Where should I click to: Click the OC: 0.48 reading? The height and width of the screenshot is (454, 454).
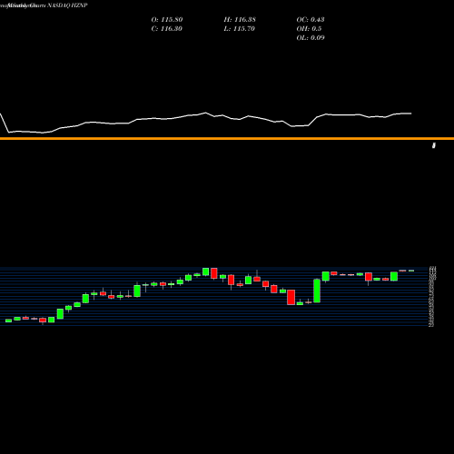(311, 19)
